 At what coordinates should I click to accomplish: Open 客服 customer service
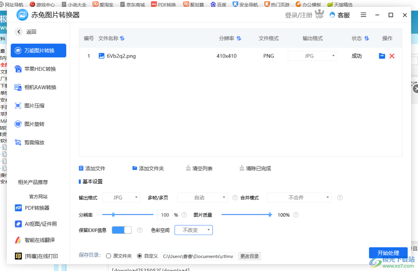pos(340,15)
